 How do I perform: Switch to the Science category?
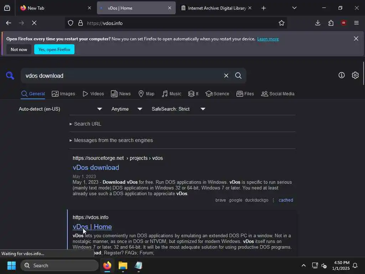[217, 94]
